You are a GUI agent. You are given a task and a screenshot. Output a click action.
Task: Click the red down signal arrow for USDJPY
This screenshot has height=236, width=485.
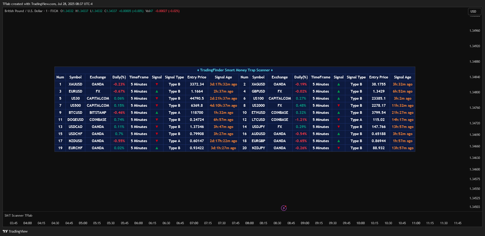pyautogui.click(x=339, y=127)
